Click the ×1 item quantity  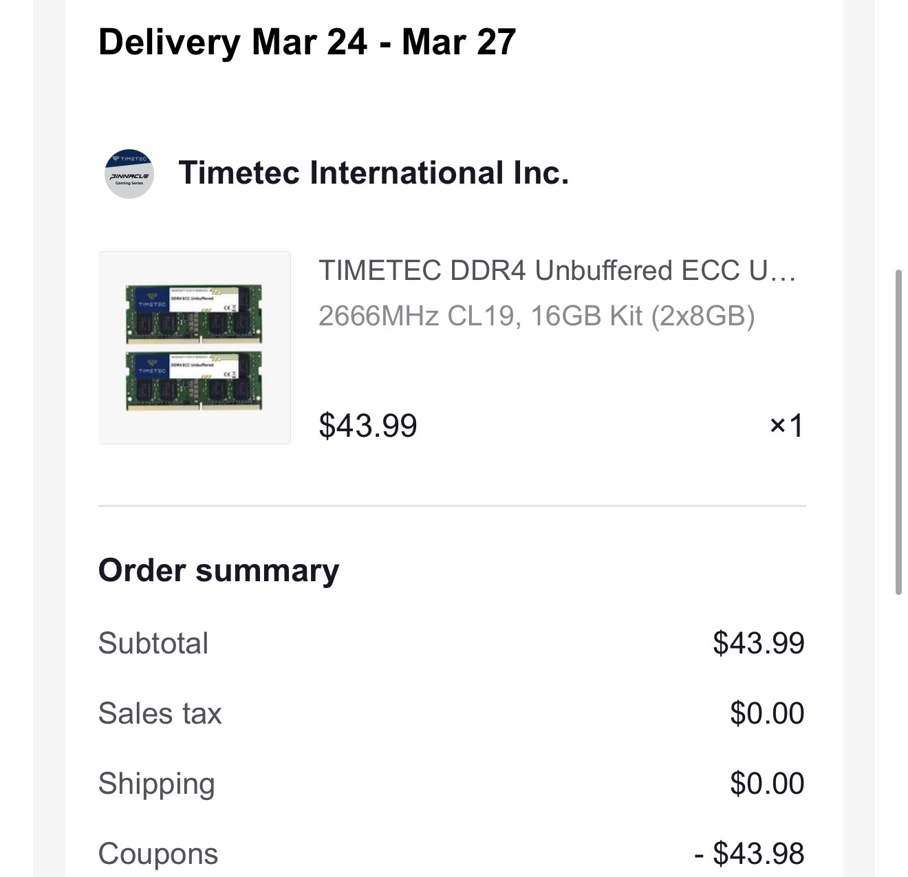tap(786, 426)
